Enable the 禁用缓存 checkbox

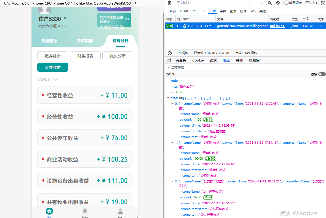coord(286,3)
